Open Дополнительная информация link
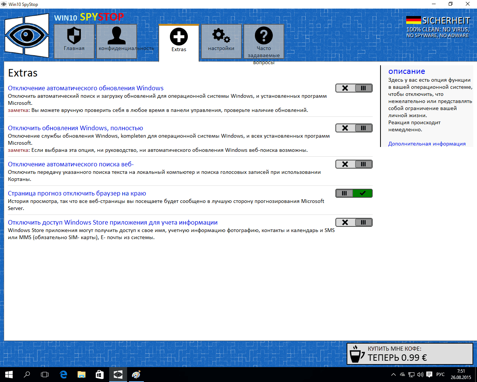 [x=427, y=144]
